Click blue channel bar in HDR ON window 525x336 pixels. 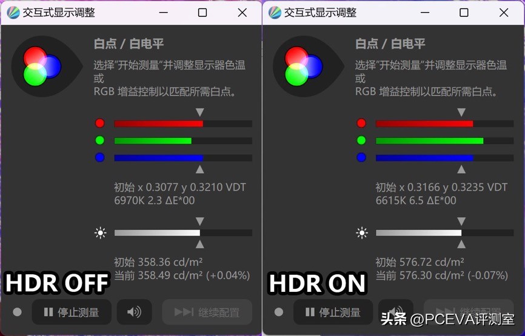(444, 158)
